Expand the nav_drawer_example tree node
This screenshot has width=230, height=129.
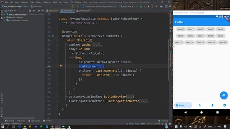4,14
